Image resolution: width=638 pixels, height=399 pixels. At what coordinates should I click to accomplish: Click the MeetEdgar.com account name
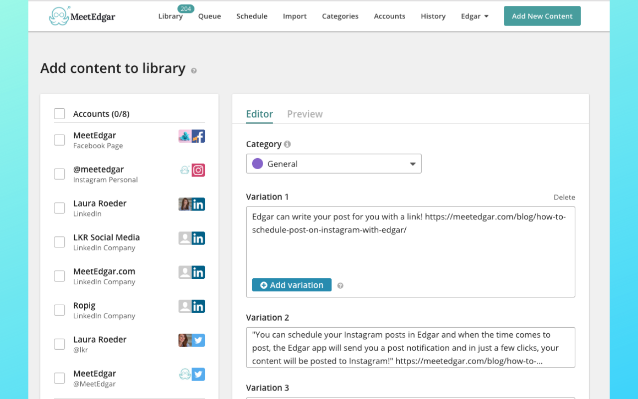(x=104, y=271)
